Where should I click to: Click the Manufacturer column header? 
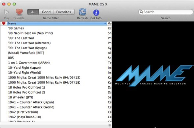pos(109,23)
